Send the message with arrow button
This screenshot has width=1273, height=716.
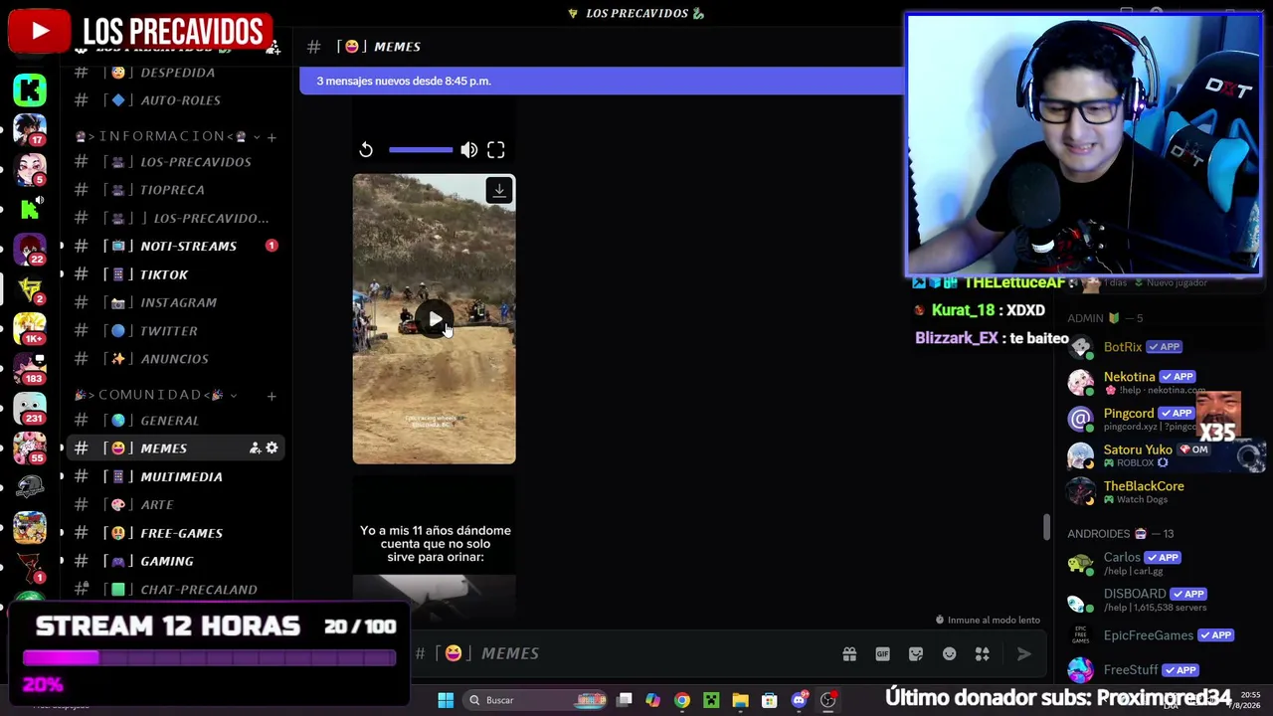tap(1023, 653)
